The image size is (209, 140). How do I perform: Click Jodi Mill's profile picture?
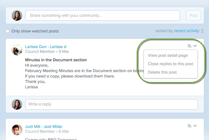click(17, 130)
